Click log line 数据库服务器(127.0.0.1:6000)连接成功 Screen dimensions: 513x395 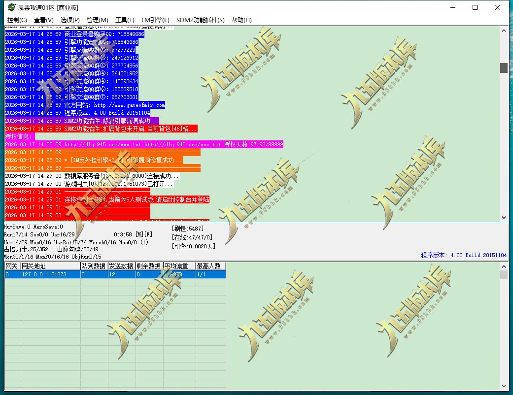tap(92, 176)
